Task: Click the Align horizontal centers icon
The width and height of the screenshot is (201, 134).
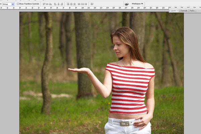Action: click(x=59, y=4)
